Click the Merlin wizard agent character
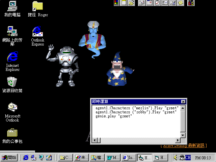216x162 pixels. (x=119, y=70)
